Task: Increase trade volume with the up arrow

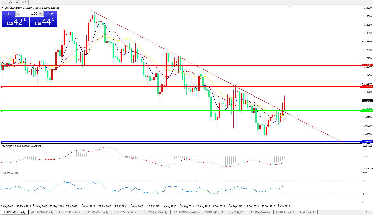Action: point(41,14)
